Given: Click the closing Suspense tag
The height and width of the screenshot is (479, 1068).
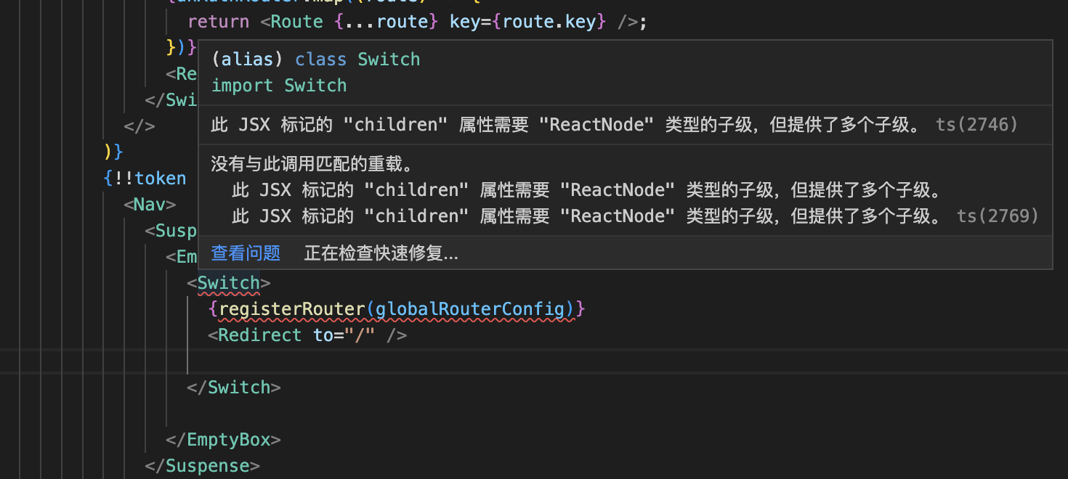Looking at the screenshot, I should pos(202,465).
